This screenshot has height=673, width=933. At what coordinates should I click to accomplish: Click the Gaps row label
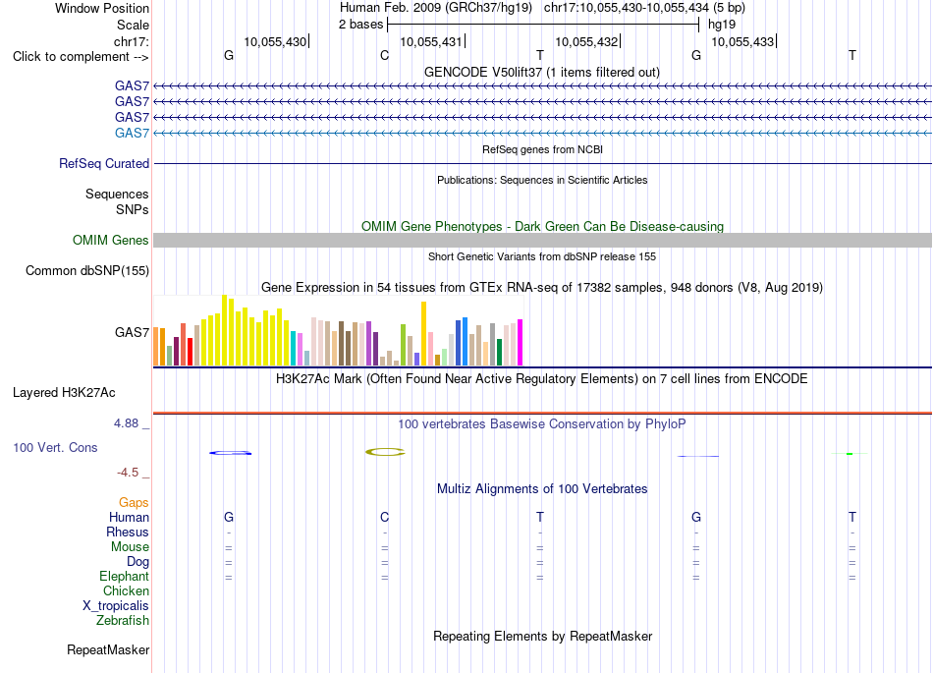(x=134, y=503)
